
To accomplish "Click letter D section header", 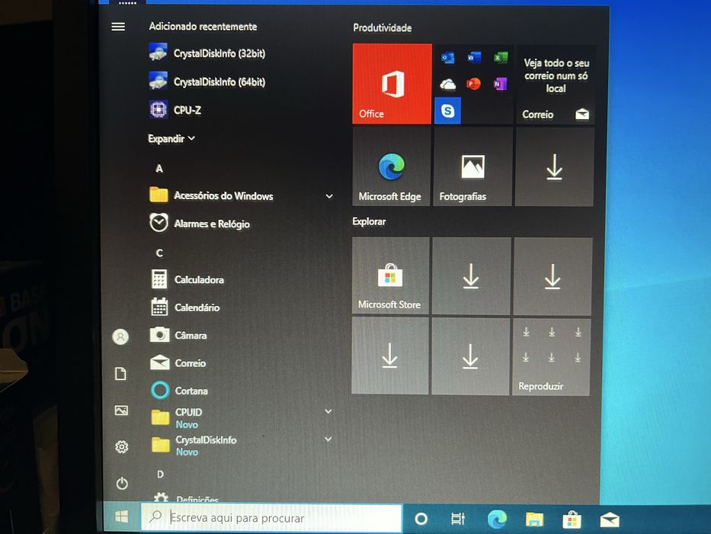I will coord(161,474).
